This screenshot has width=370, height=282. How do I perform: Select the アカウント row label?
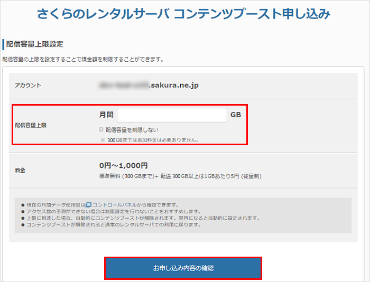click(28, 86)
